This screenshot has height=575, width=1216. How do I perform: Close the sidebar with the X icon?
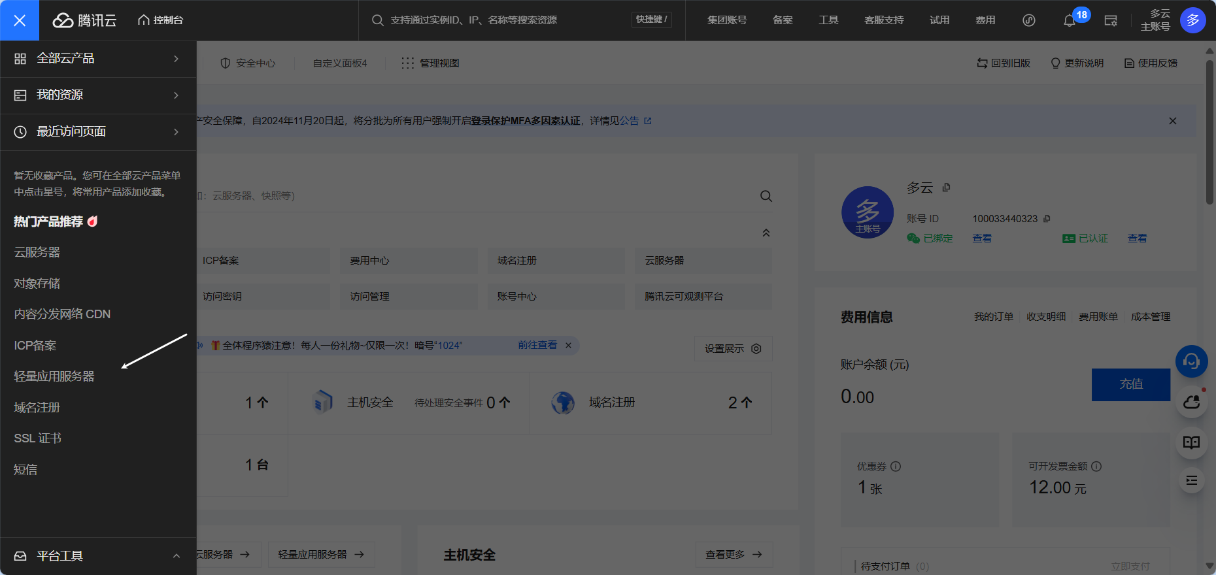(20, 20)
